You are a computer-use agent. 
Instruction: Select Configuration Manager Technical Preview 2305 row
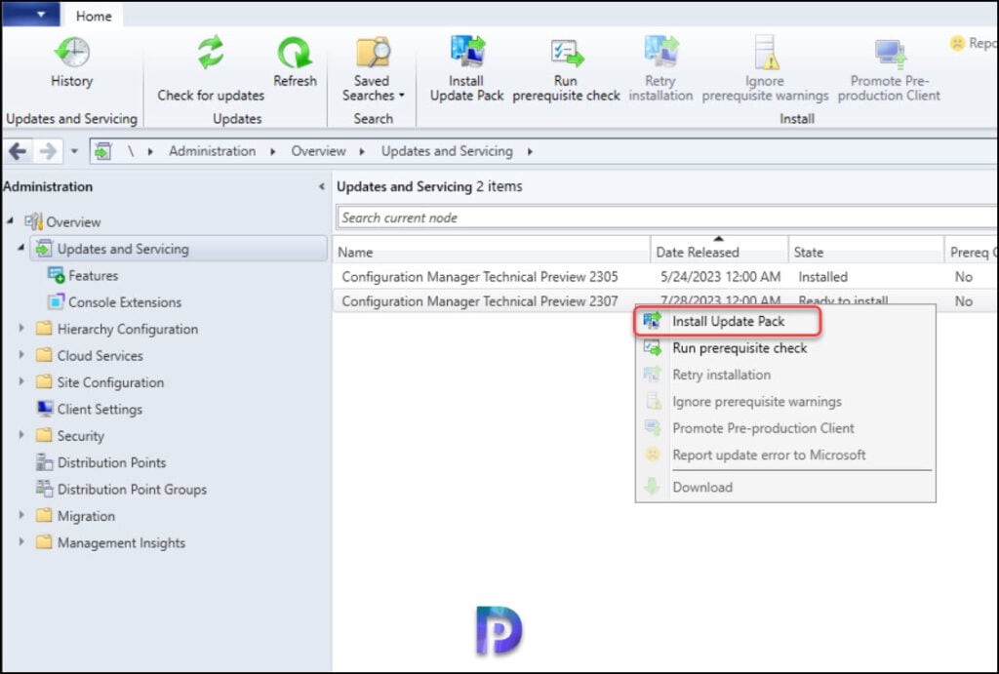tap(665, 276)
